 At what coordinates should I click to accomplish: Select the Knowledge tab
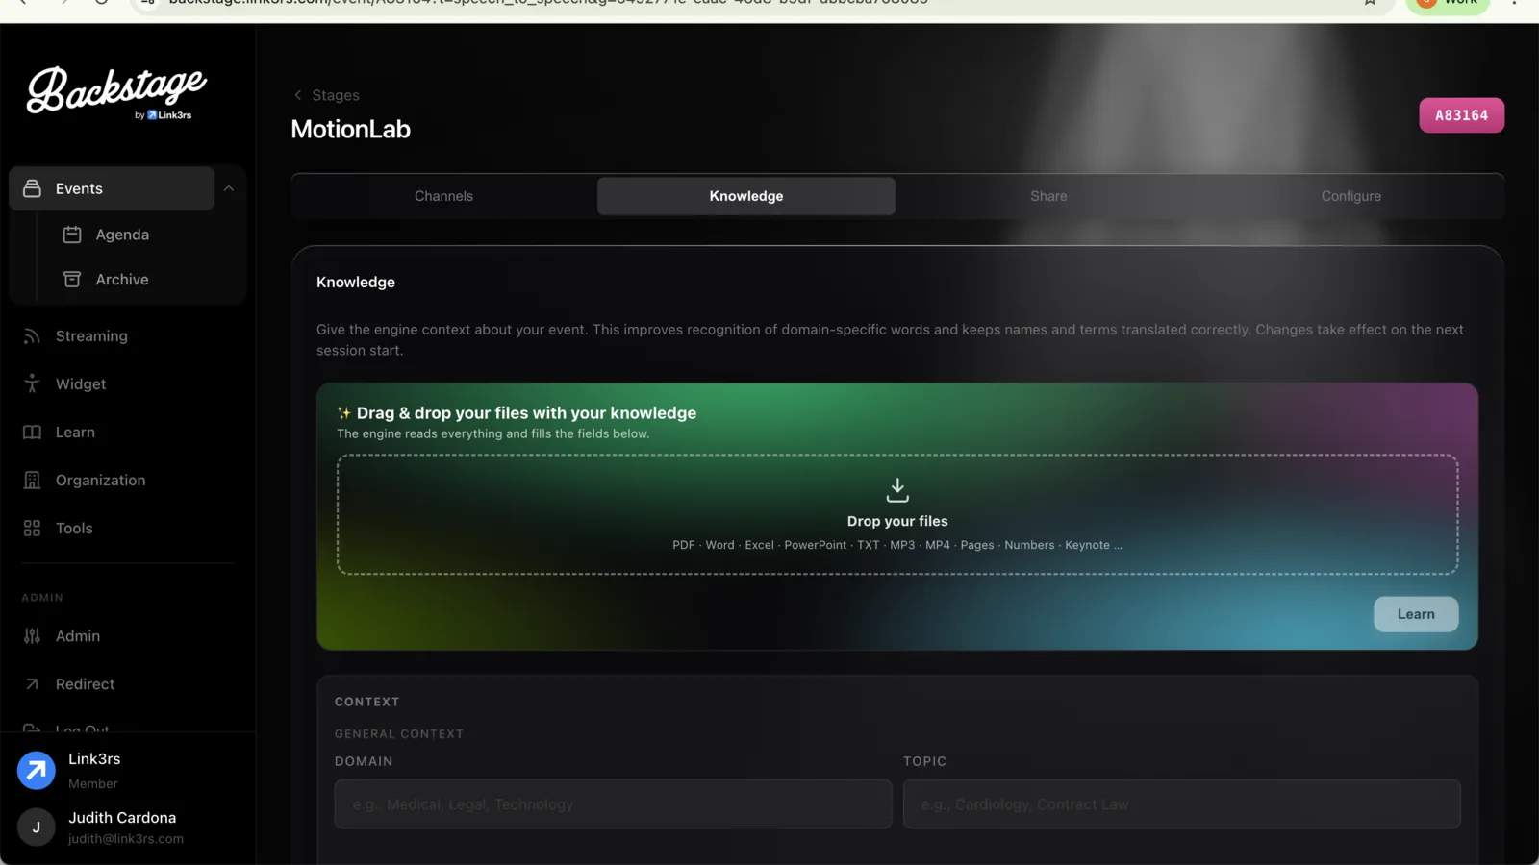pos(746,196)
